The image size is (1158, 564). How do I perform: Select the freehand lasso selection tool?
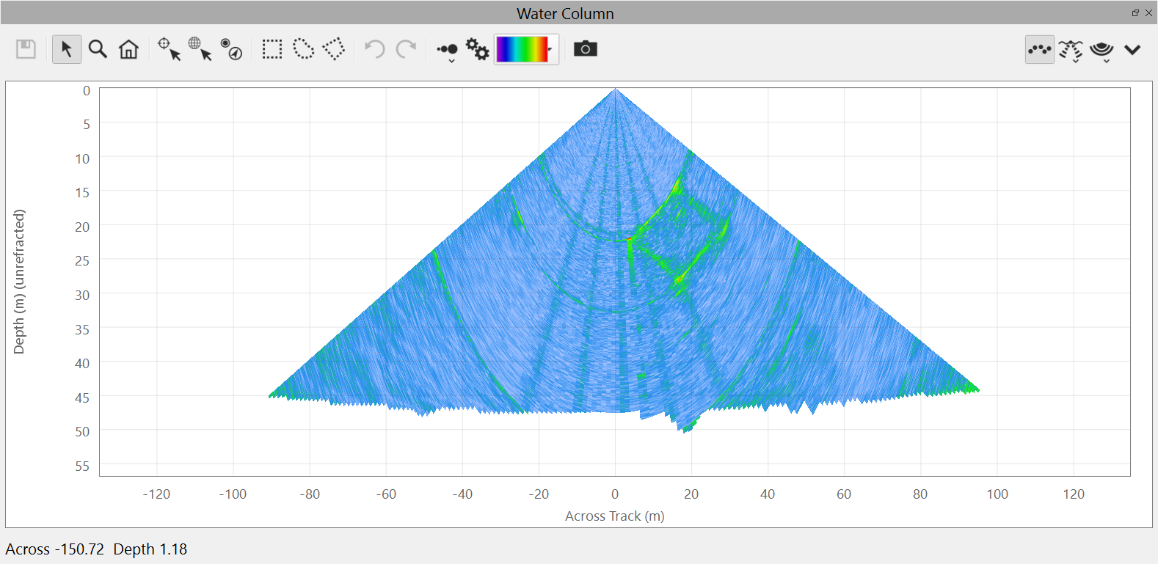pos(303,49)
